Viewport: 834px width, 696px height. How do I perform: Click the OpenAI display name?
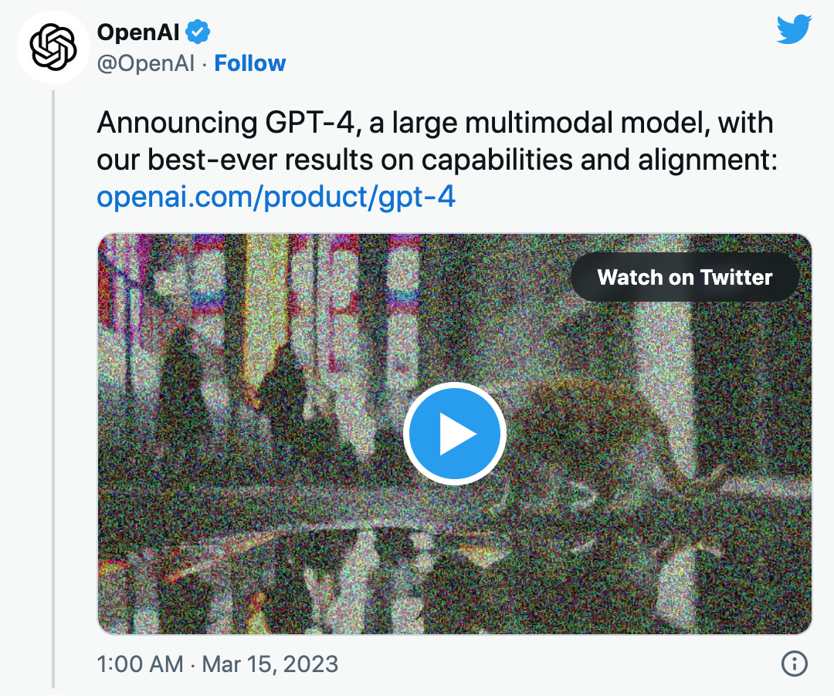(x=138, y=32)
